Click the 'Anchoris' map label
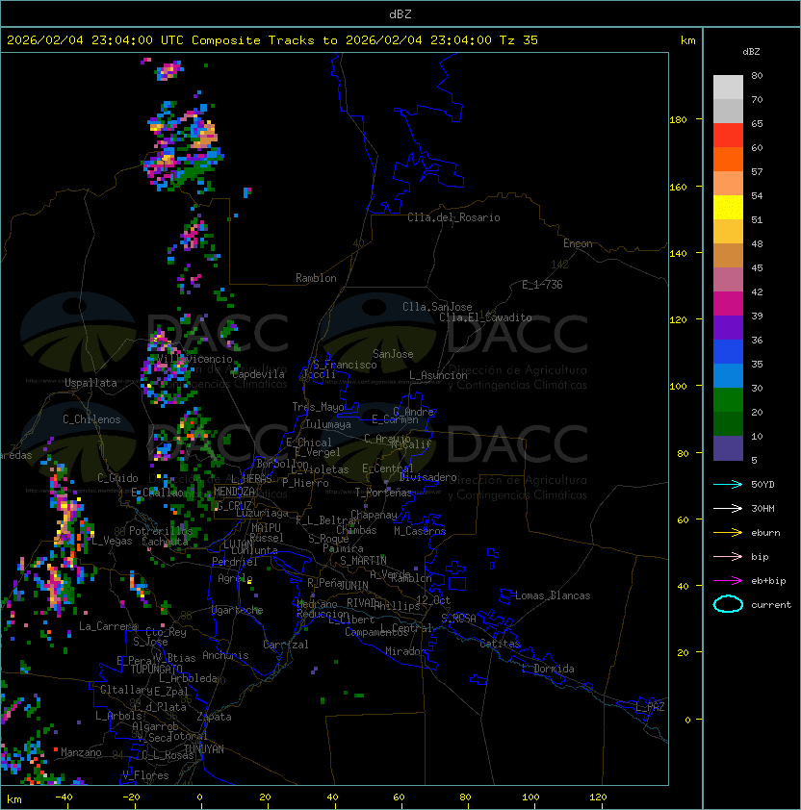 225,655
